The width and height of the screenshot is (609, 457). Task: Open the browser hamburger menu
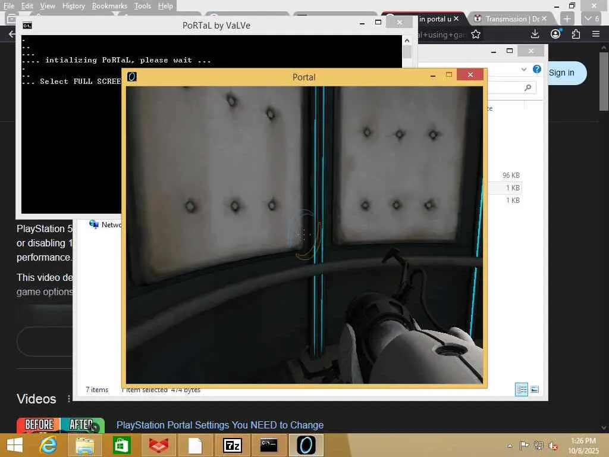coord(596,34)
